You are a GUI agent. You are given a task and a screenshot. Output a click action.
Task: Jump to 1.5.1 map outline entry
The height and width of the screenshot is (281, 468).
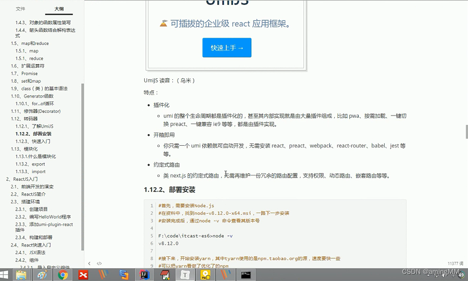point(27,50)
